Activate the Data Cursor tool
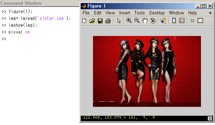Viewport: 215px width, 125px height. click(163, 21)
